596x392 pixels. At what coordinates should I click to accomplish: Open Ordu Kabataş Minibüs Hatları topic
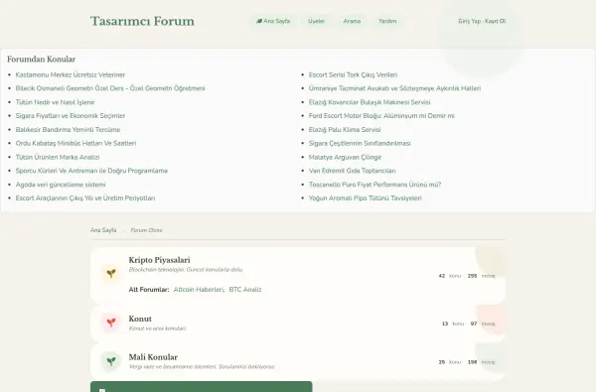coord(75,143)
